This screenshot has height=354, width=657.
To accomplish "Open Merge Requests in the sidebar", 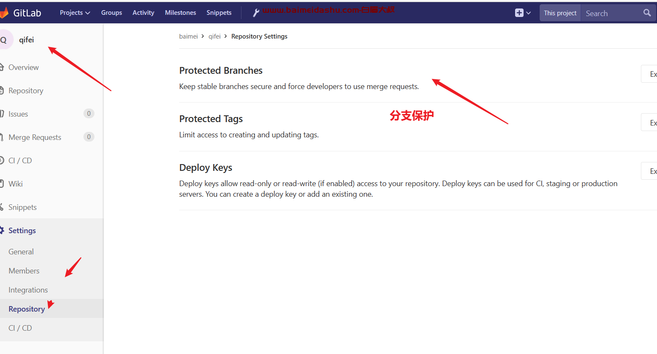I will [35, 137].
